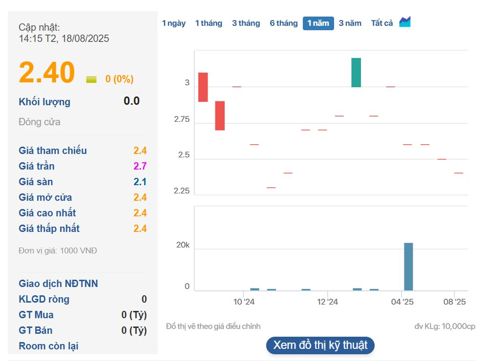Click the tallest volume bar near 04 '25
This screenshot has height=364, width=485.
pos(408,267)
